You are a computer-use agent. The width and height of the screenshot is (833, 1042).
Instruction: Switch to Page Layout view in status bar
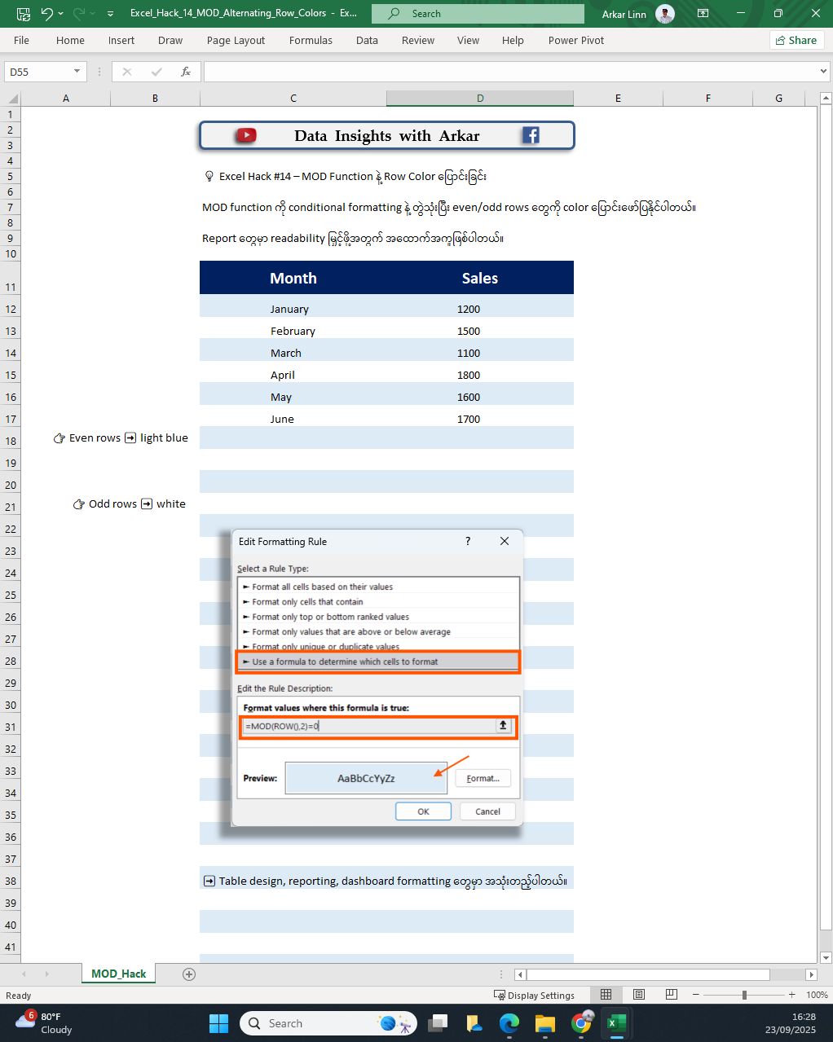click(639, 995)
